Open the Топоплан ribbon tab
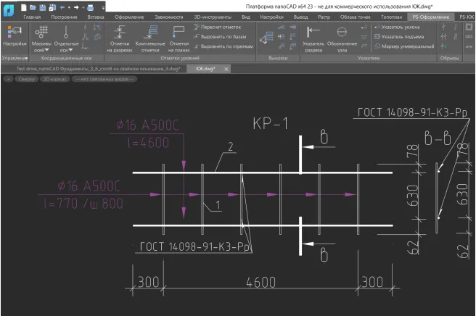Image resolution: width=476 pixels, height=316 pixels. 391,16
